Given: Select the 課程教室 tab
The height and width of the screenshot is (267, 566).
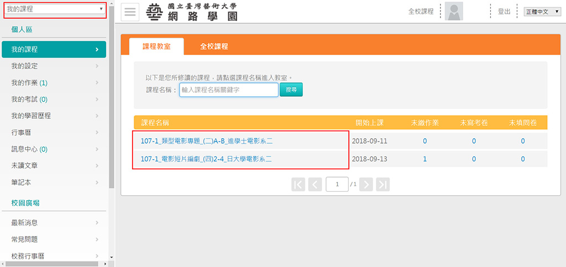Looking at the screenshot, I should pos(157,46).
